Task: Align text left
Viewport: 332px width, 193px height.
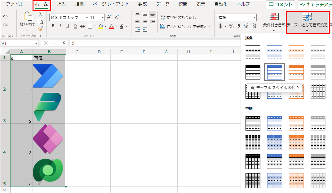Action: click(138, 22)
